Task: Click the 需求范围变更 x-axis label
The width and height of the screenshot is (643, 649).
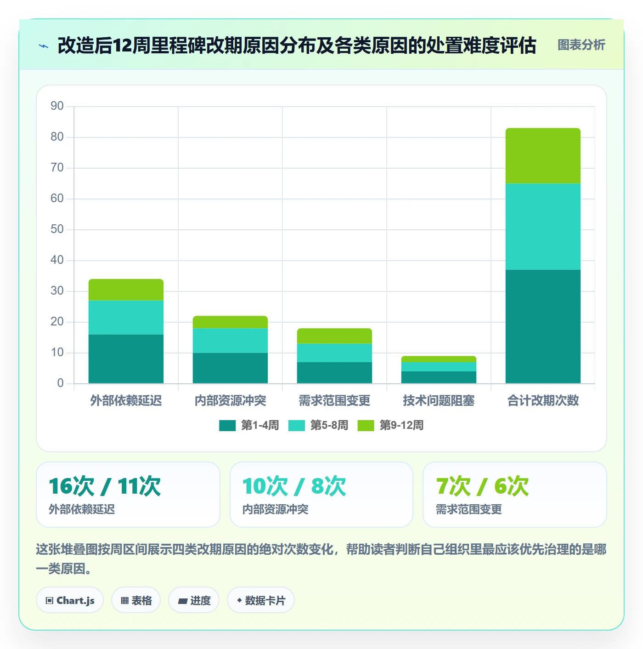Action: click(x=334, y=401)
